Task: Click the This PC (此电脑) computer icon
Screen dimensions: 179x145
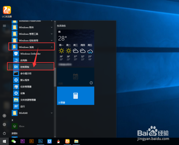Action: click(16, 60)
